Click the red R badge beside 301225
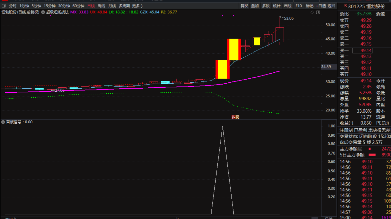 pos(345,5)
